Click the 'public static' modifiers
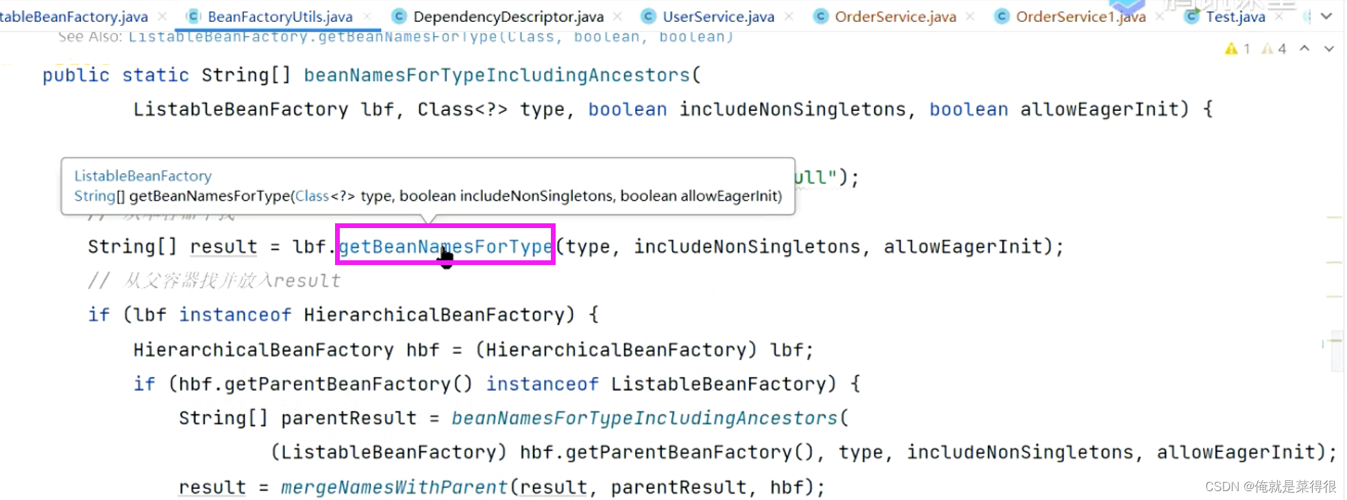The width and height of the screenshot is (1347, 500). pyautogui.click(x=115, y=75)
